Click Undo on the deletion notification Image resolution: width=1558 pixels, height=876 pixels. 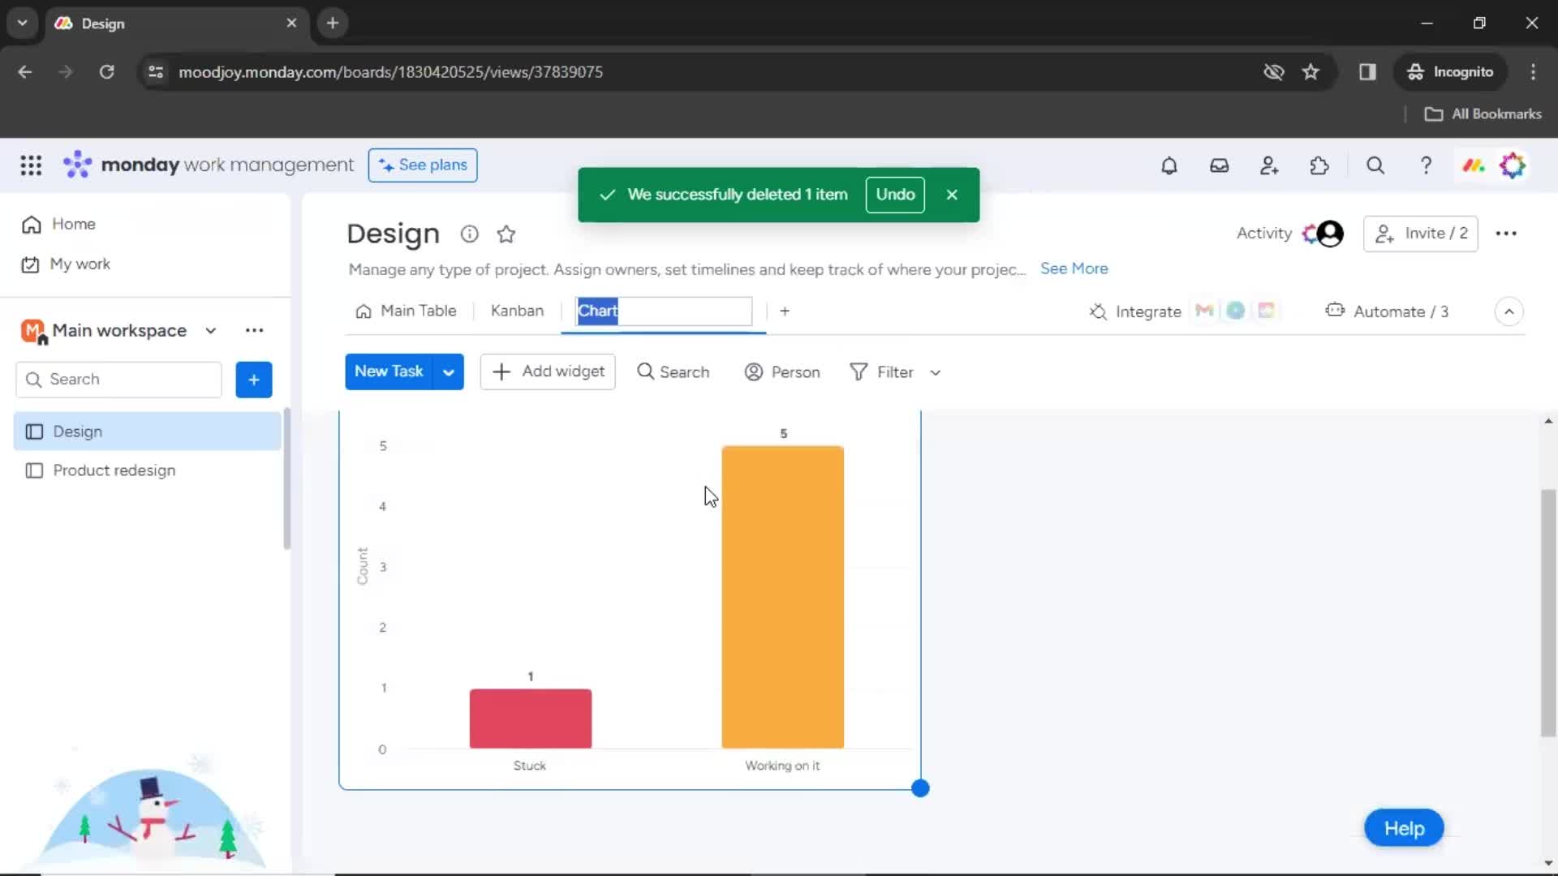pos(894,194)
